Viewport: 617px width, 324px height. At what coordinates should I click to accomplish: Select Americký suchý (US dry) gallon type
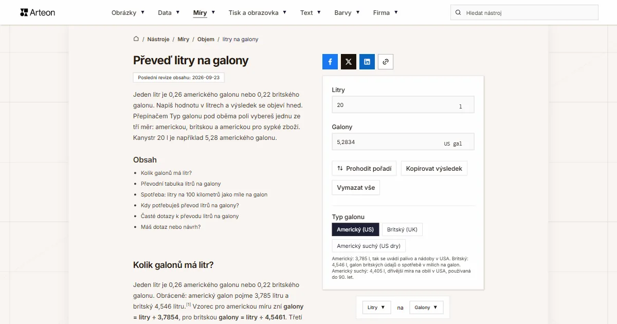pos(369,246)
